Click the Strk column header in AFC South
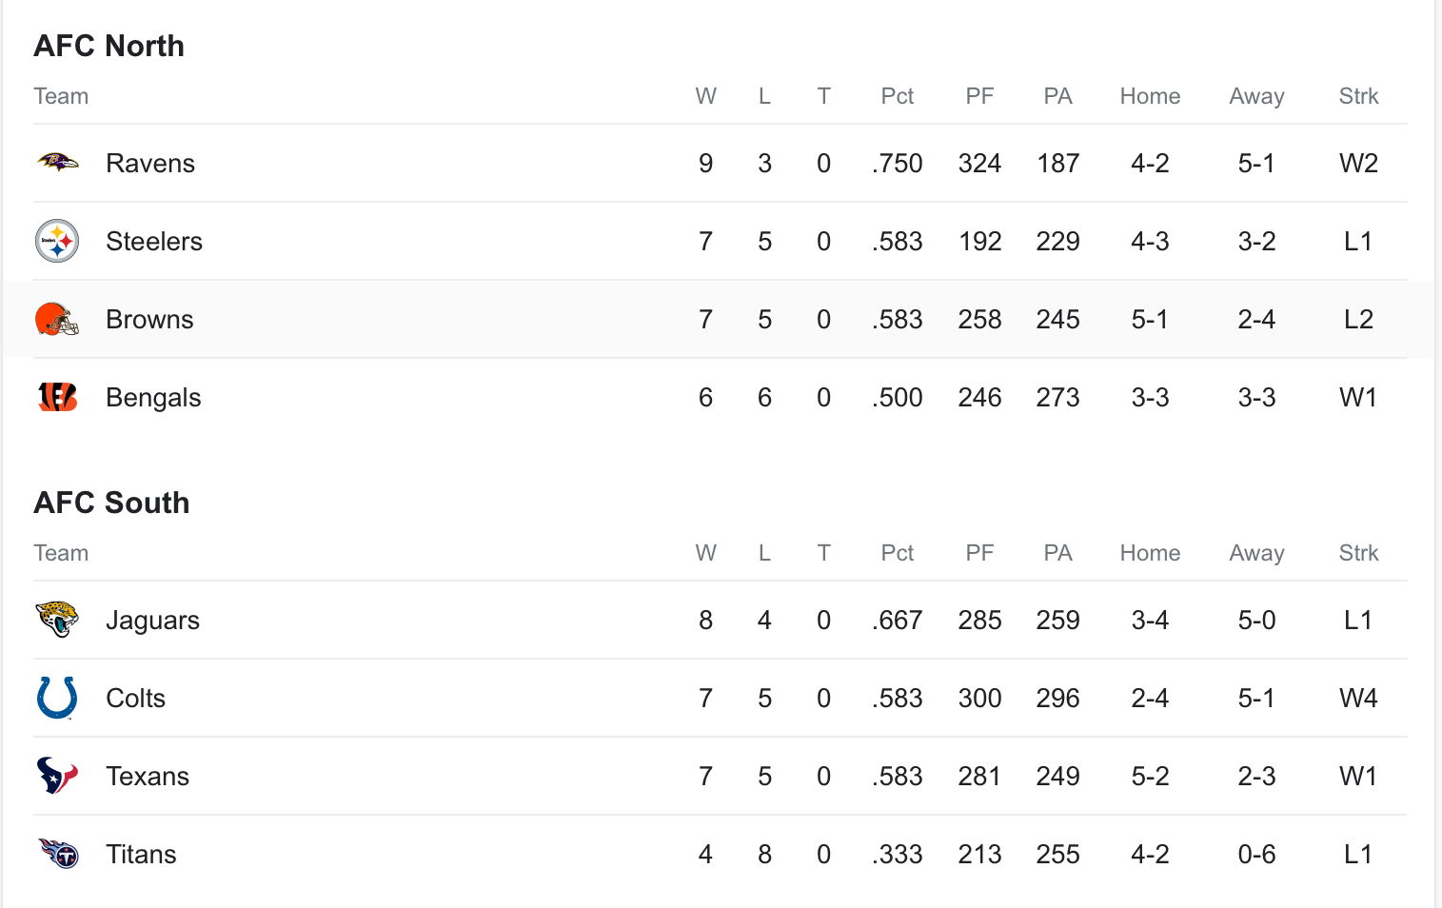 point(1358,553)
